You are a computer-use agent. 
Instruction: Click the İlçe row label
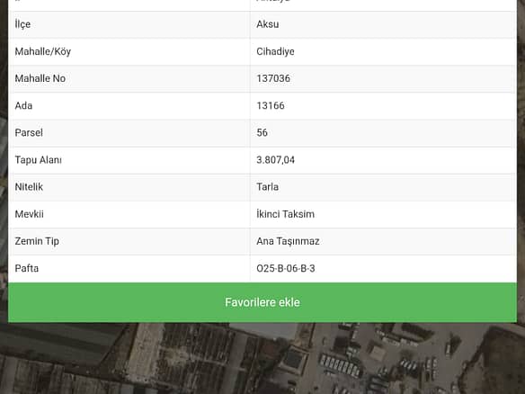22,24
